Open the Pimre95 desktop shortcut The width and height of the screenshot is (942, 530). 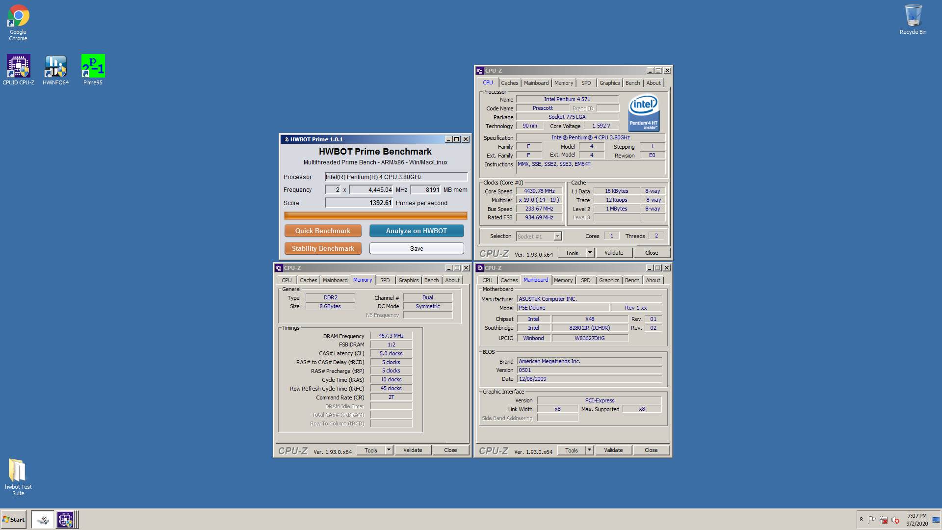tap(93, 70)
